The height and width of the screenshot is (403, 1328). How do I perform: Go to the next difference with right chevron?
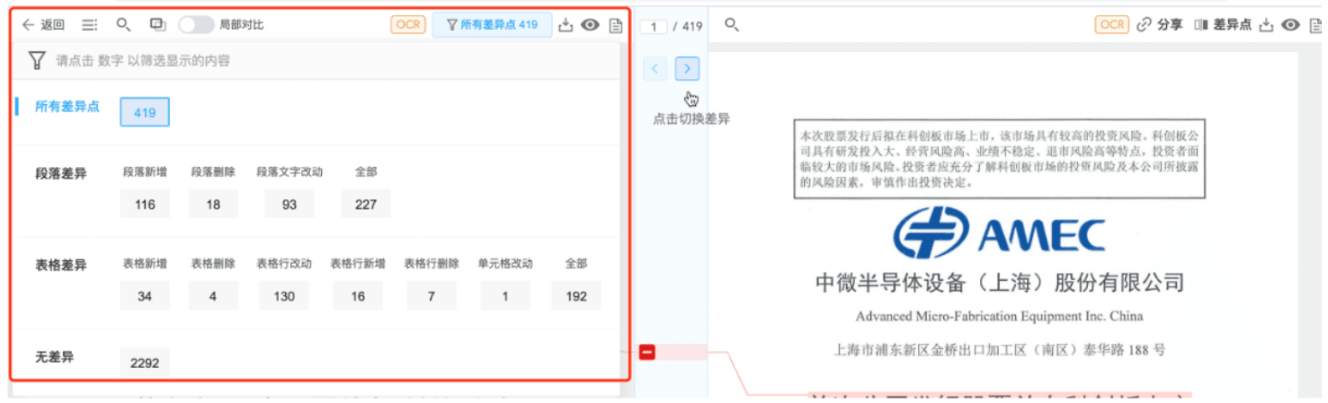coord(687,68)
